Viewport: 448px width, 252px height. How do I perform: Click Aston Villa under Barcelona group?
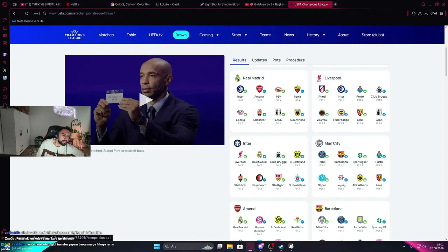coord(360,223)
